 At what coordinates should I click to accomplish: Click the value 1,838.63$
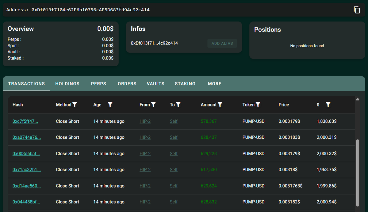pos(327,121)
